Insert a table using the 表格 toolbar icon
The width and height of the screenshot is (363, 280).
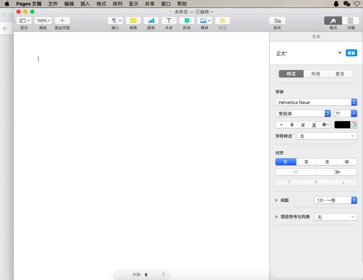click(x=133, y=21)
